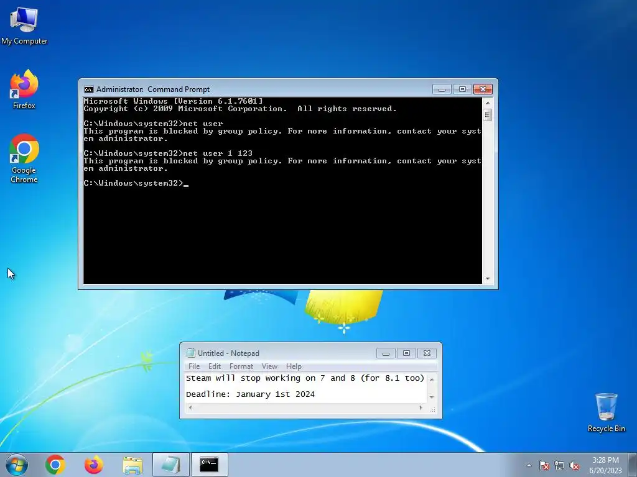Click the 'Untitled - Notepad' title text
Screen dimensions: 637x477
tap(228, 353)
